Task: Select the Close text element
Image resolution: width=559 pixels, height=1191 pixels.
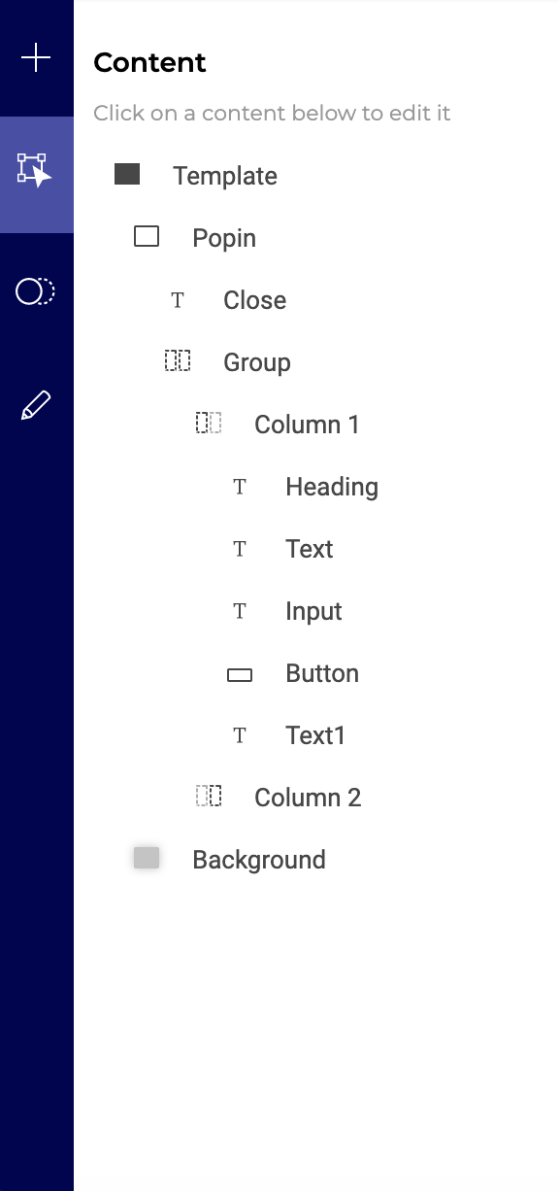Action: coord(255,300)
